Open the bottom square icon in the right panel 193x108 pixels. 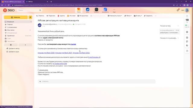187,51
